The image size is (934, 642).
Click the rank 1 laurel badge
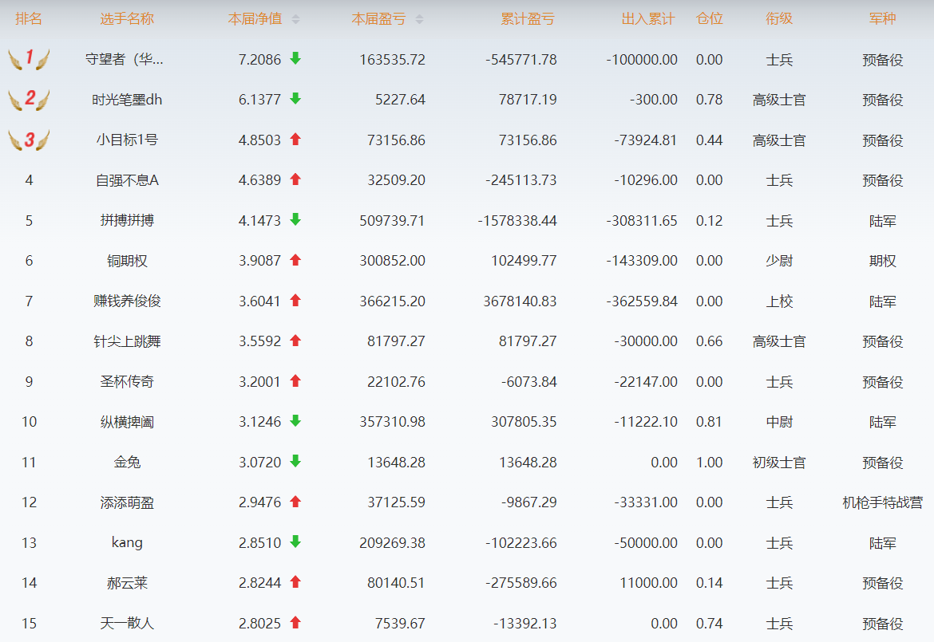[29, 59]
